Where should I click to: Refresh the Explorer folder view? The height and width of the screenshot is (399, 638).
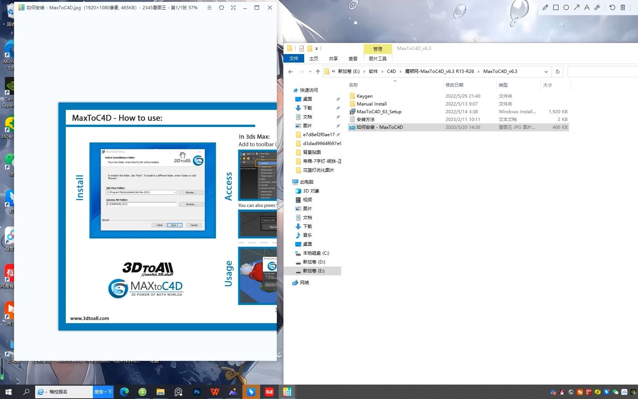[x=557, y=72]
